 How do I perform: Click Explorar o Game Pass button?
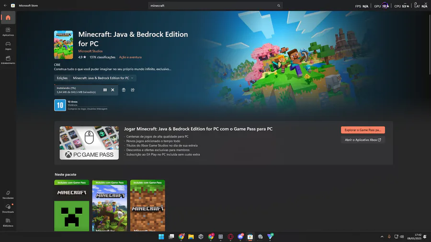[x=363, y=130]
